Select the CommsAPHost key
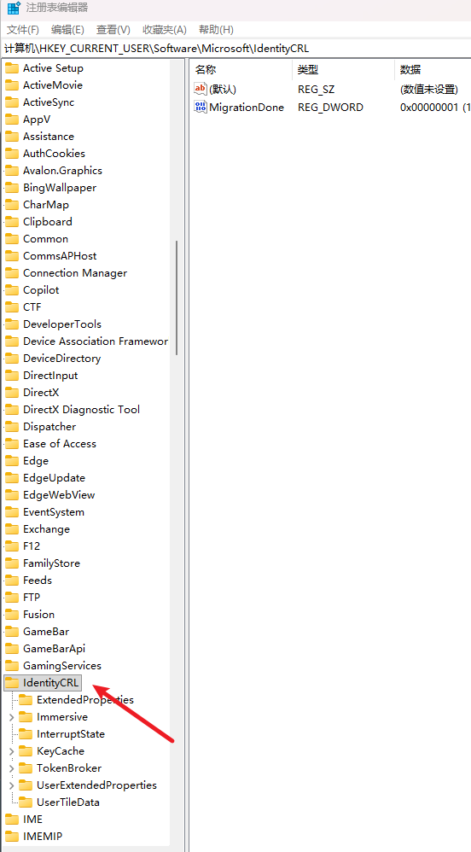The width and height of the screenshot is (471, 852). 60,256
